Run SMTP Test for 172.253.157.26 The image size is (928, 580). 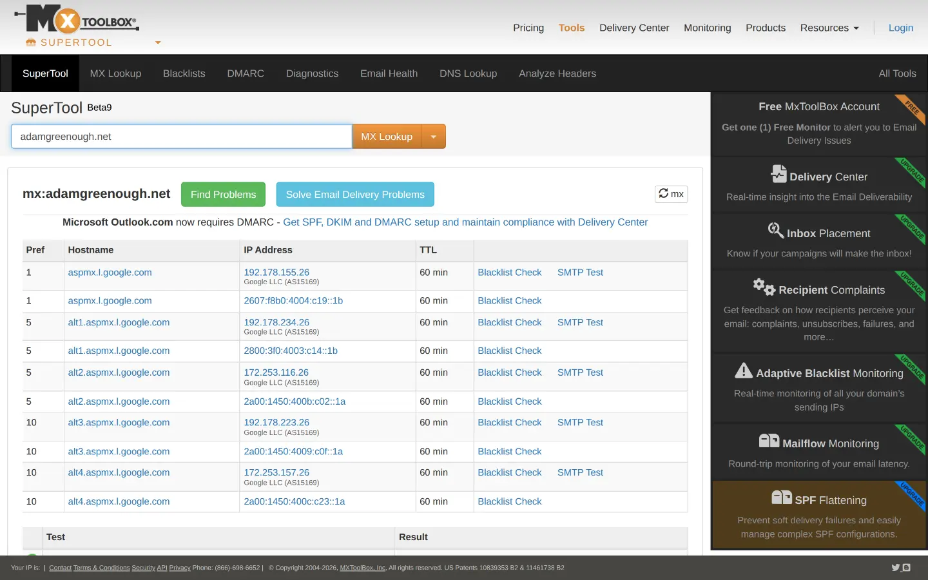580,472
